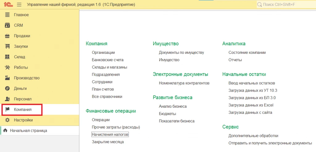Open the Бюджеты link
Image resolution: width=316 pixels, height=152 pixels.
(168, 114)
